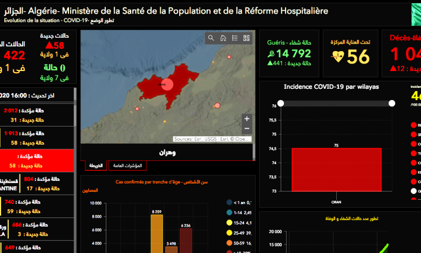Switch to the المؤشرات العامة tab

(x=127, y=165)
